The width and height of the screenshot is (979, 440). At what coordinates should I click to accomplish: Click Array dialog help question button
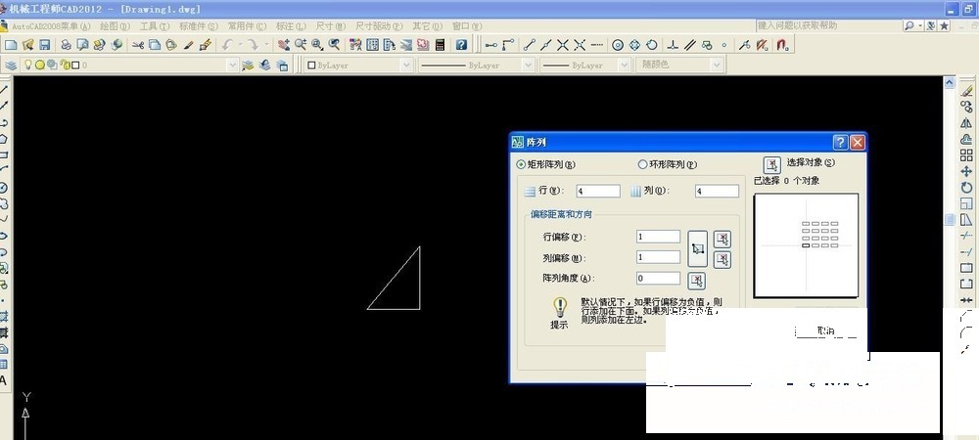coord(840,142)
